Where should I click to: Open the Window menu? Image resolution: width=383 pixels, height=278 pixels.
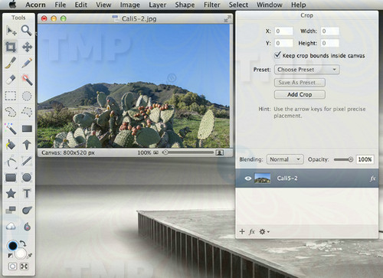[x=270, y=5]
